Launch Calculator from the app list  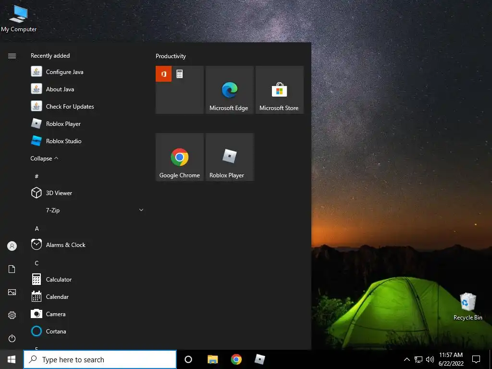click(86, 279)
